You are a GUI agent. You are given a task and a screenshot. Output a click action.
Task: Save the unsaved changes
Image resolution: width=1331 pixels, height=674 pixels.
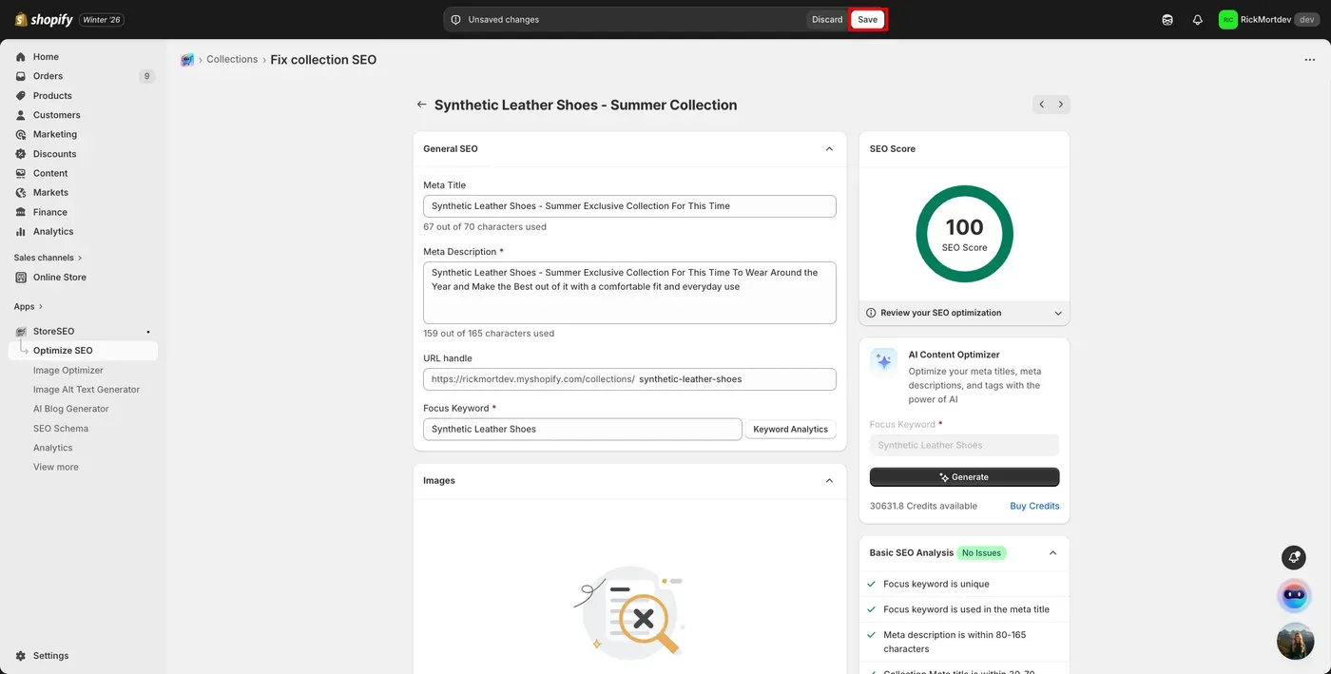pos(868,19)
